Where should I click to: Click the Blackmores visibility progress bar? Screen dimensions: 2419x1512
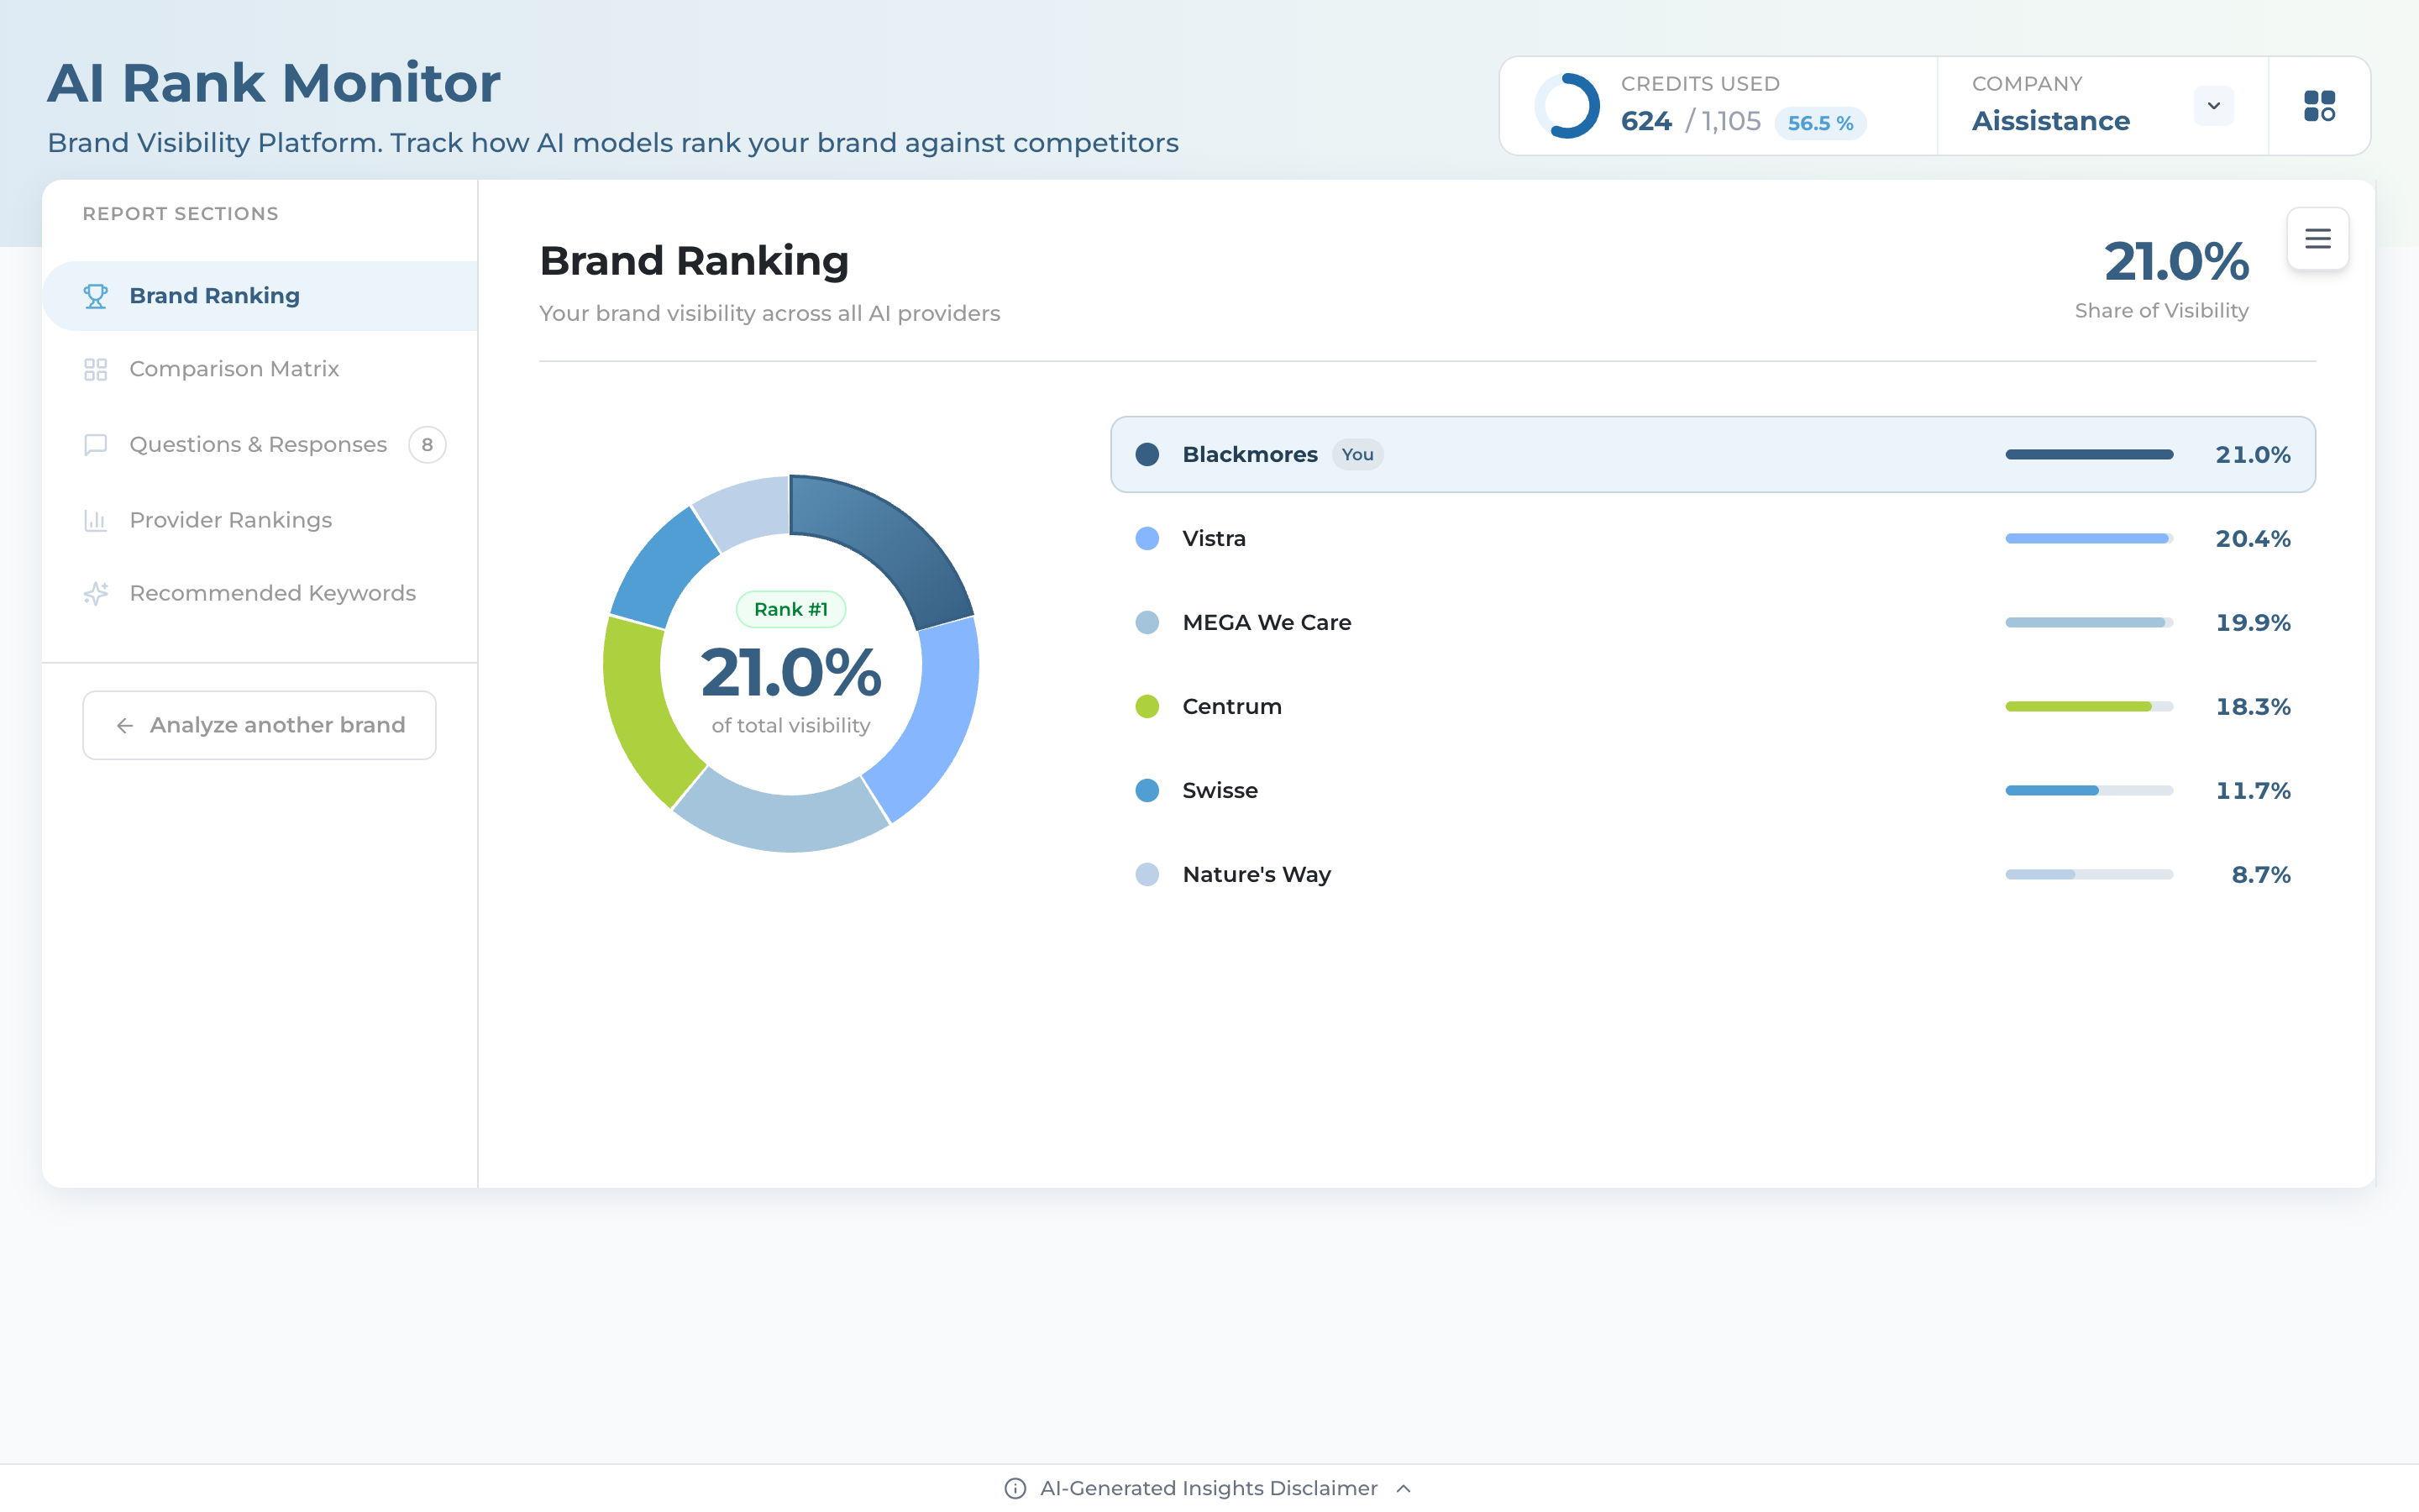click(2089, 455)
